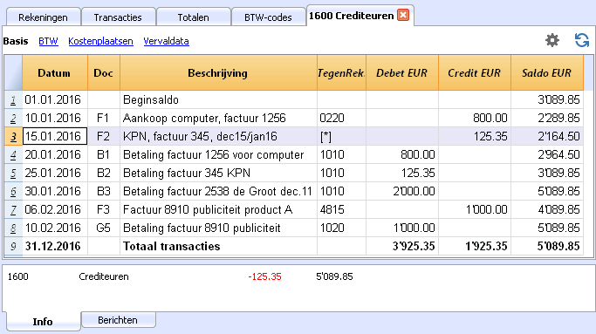
Task: Switch to the Transacties tab
Action: [118, 17]
